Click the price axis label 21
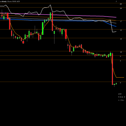The width and height of the screenshot is (126, 126). coord(121,4)
